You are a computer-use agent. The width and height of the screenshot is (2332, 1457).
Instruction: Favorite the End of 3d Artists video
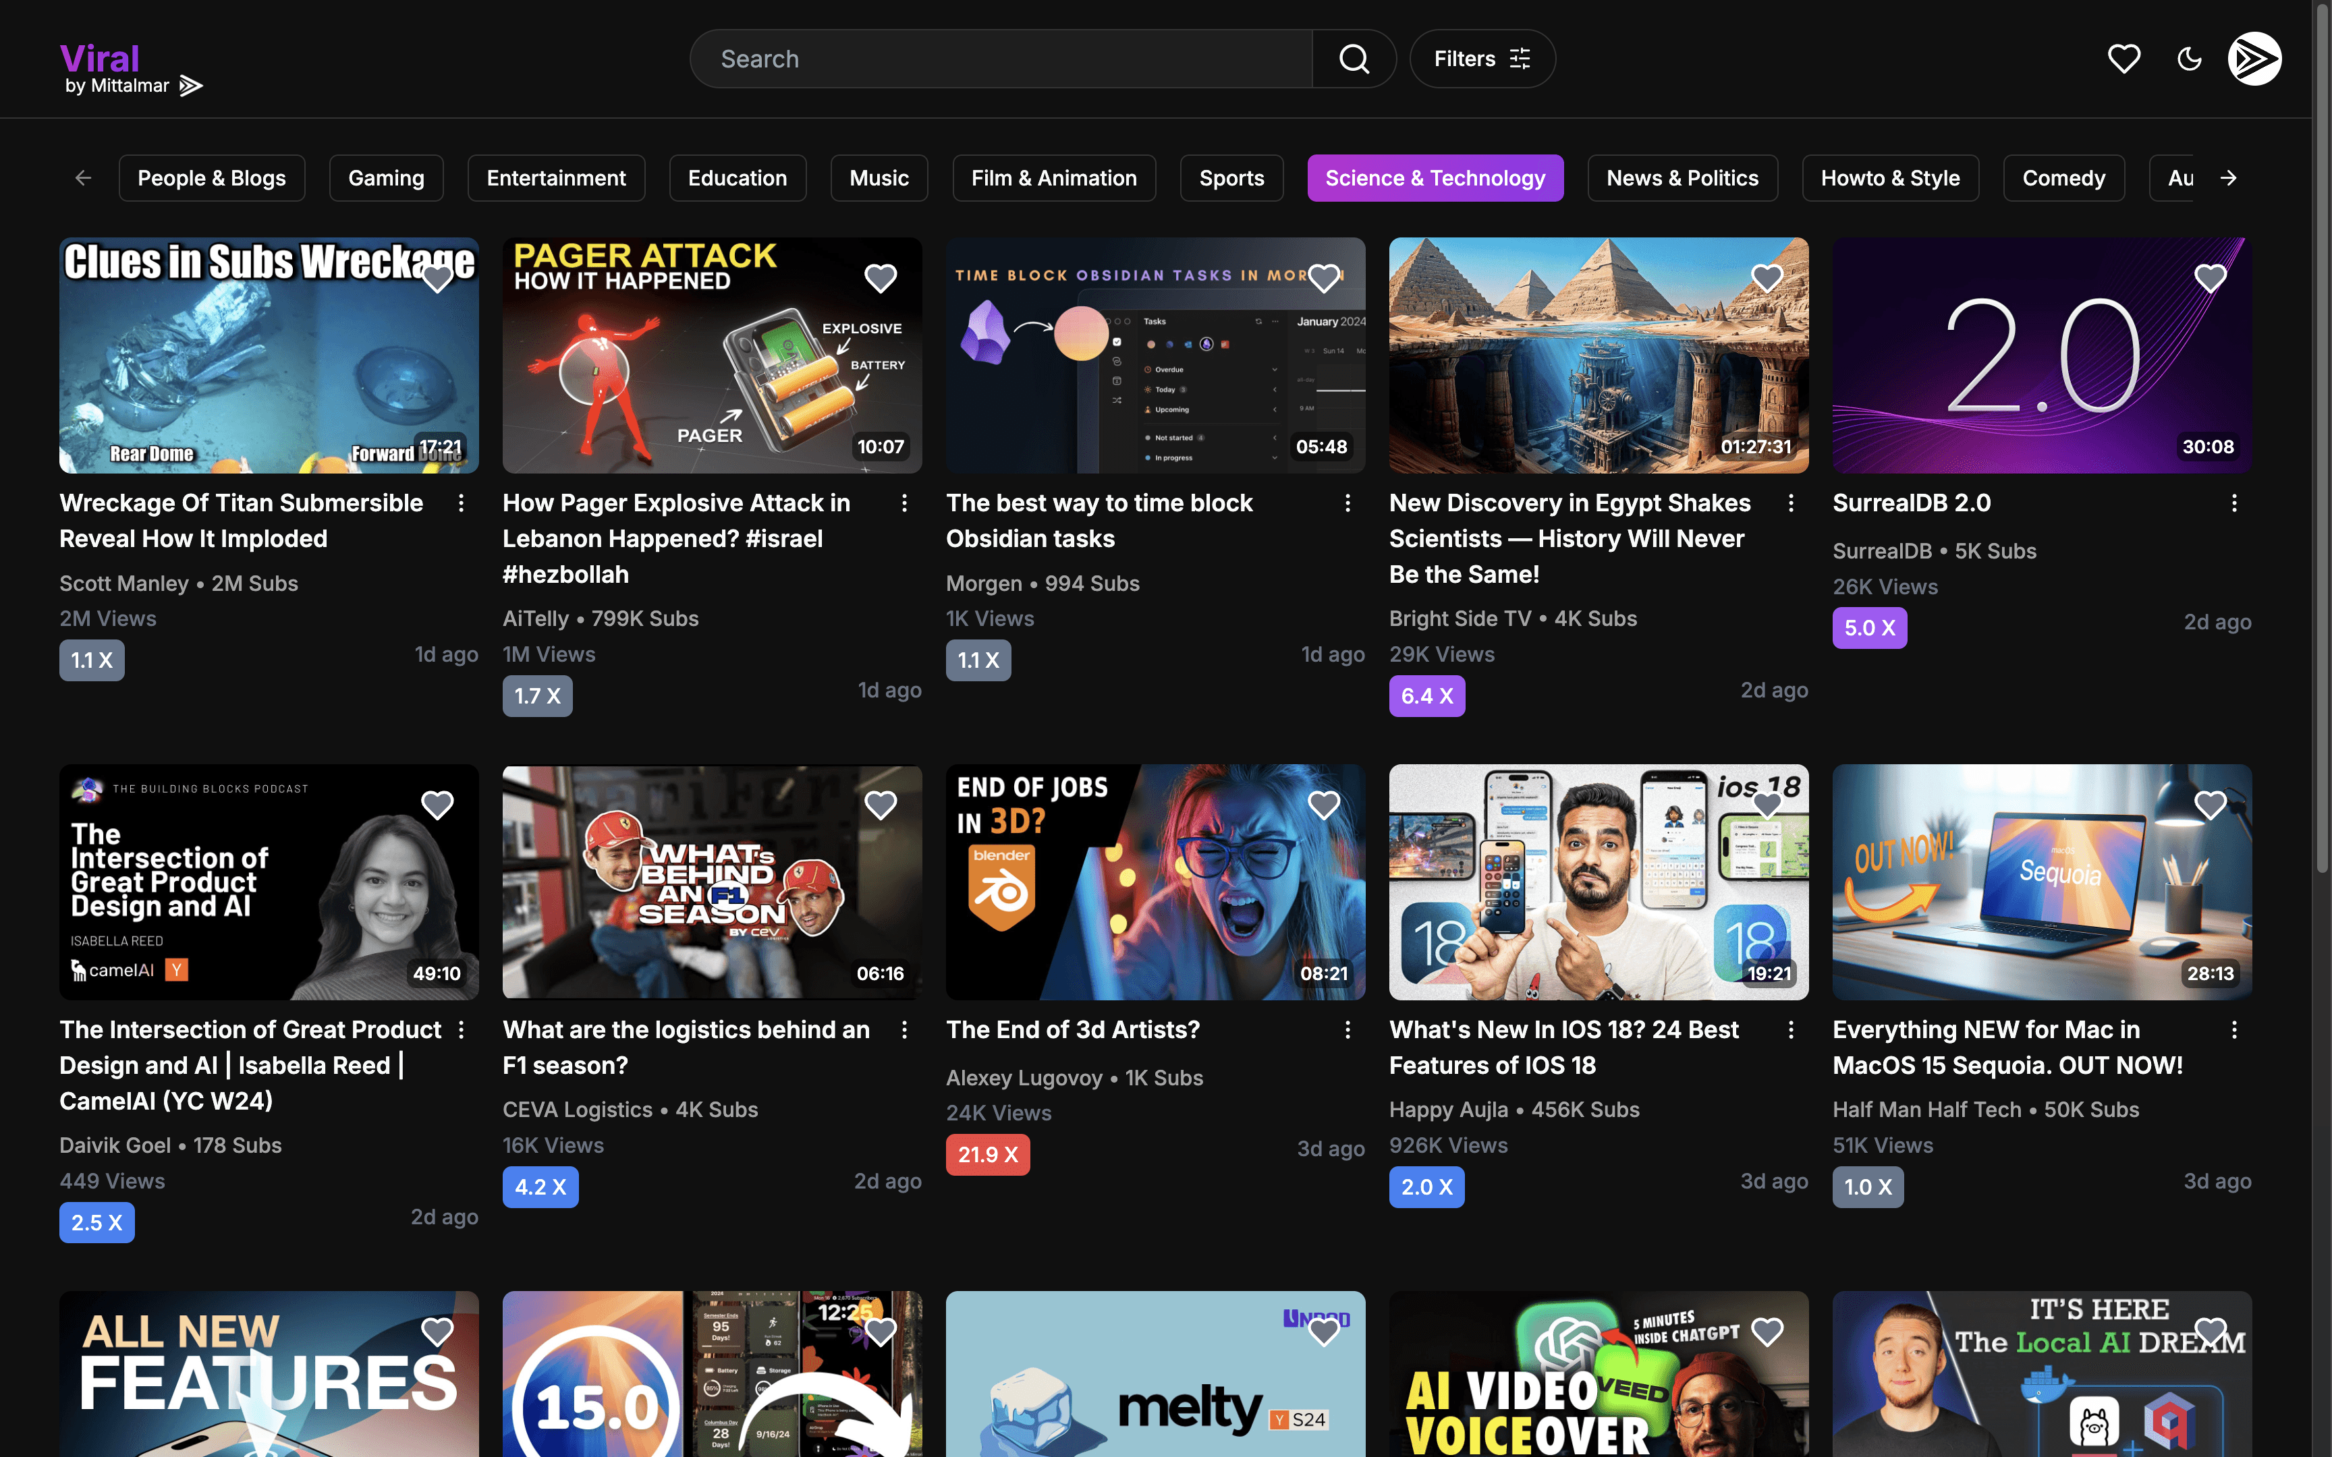click(x=1324, y=805)
